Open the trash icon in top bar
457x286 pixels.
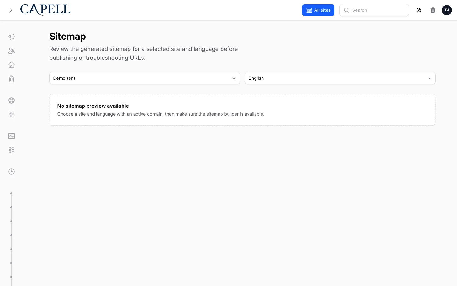point(433,10)
